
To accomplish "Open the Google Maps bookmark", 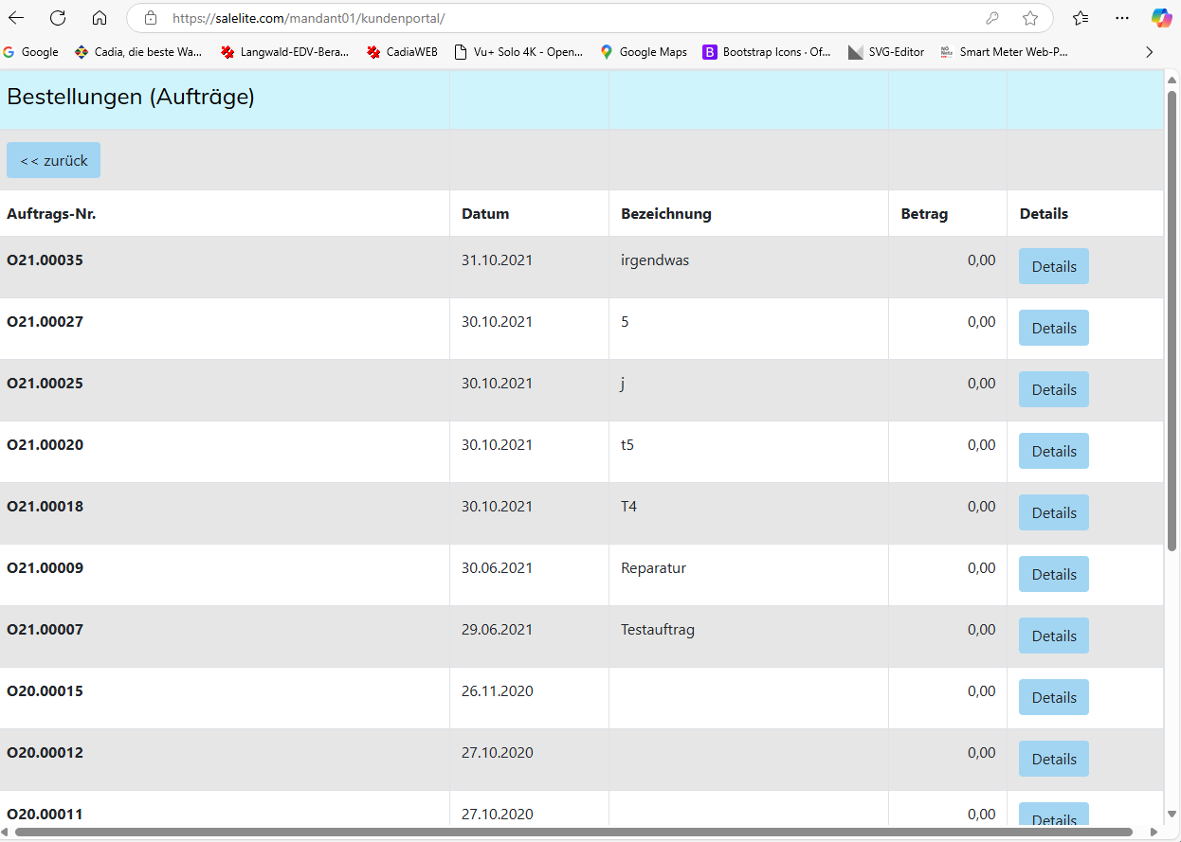I will pos(644,52).
